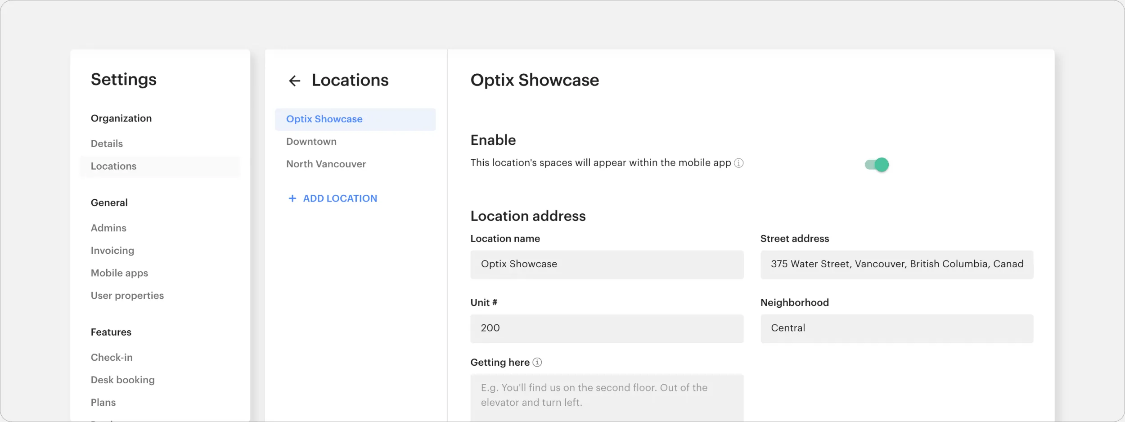Click the back arrow beside Locations
This screenshot has height=422, width=1125.
tap(294, 81)
